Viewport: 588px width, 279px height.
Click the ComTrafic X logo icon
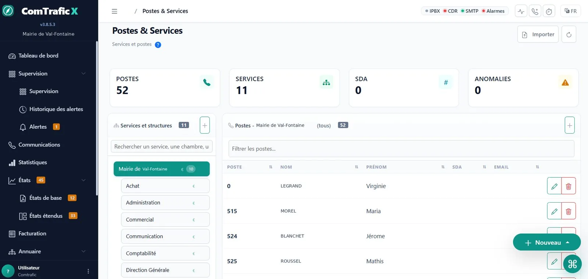coord(8,11)
